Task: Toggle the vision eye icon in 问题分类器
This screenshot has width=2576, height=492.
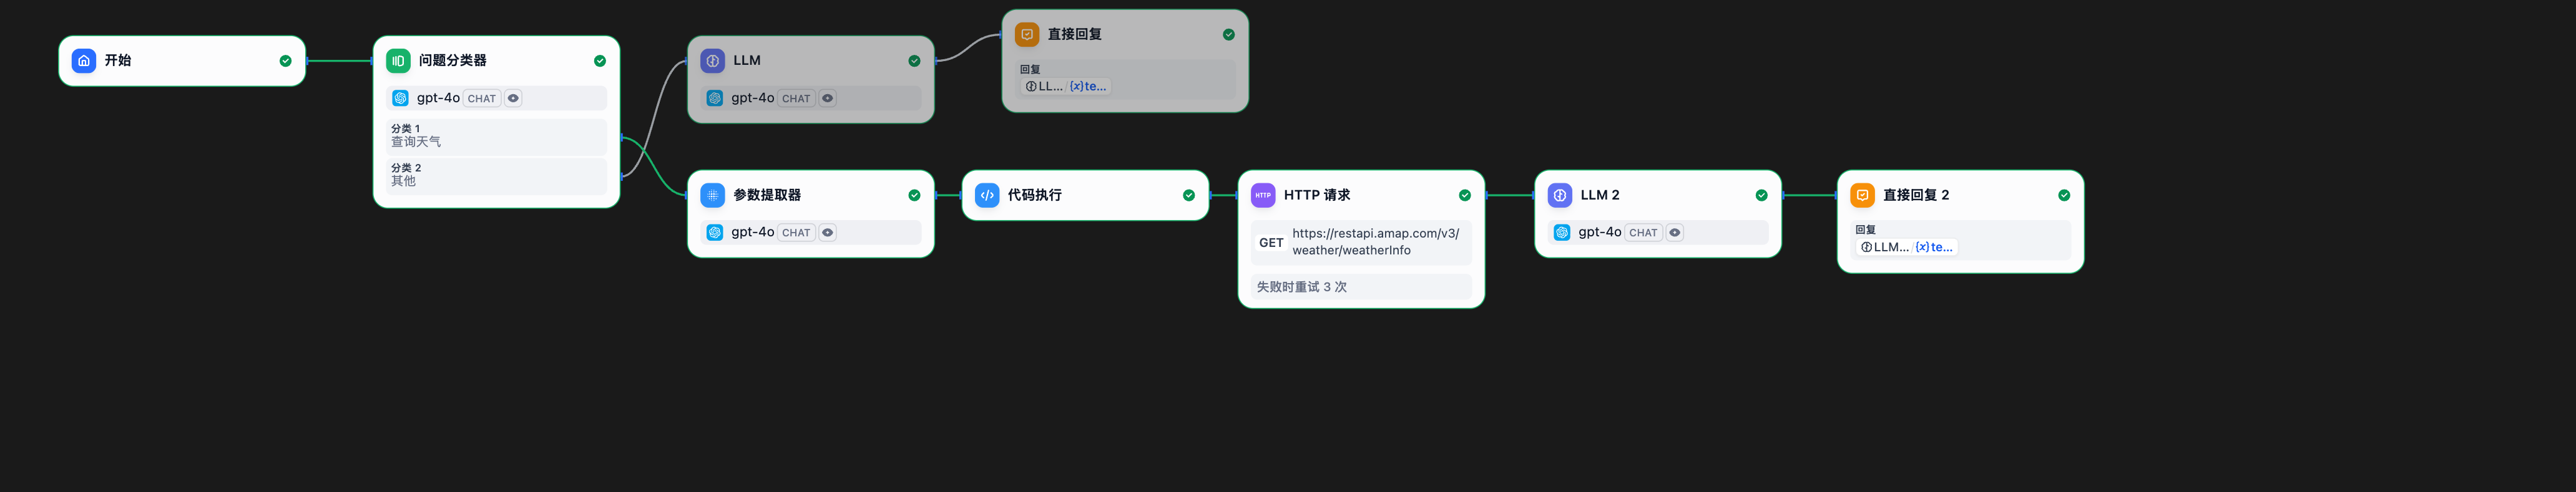Action: pos(513,99)
